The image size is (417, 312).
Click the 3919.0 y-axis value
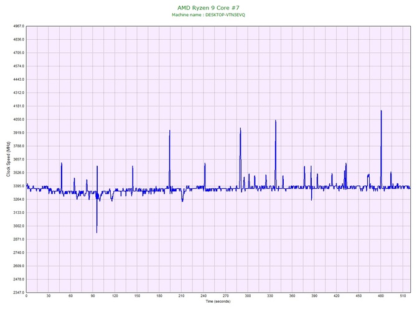[x=19, y=133]
